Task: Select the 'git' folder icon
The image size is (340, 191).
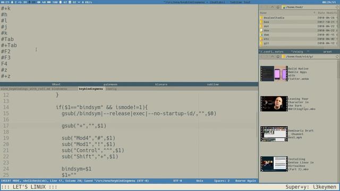Action: pyautogui.click(x=261, y=44)
